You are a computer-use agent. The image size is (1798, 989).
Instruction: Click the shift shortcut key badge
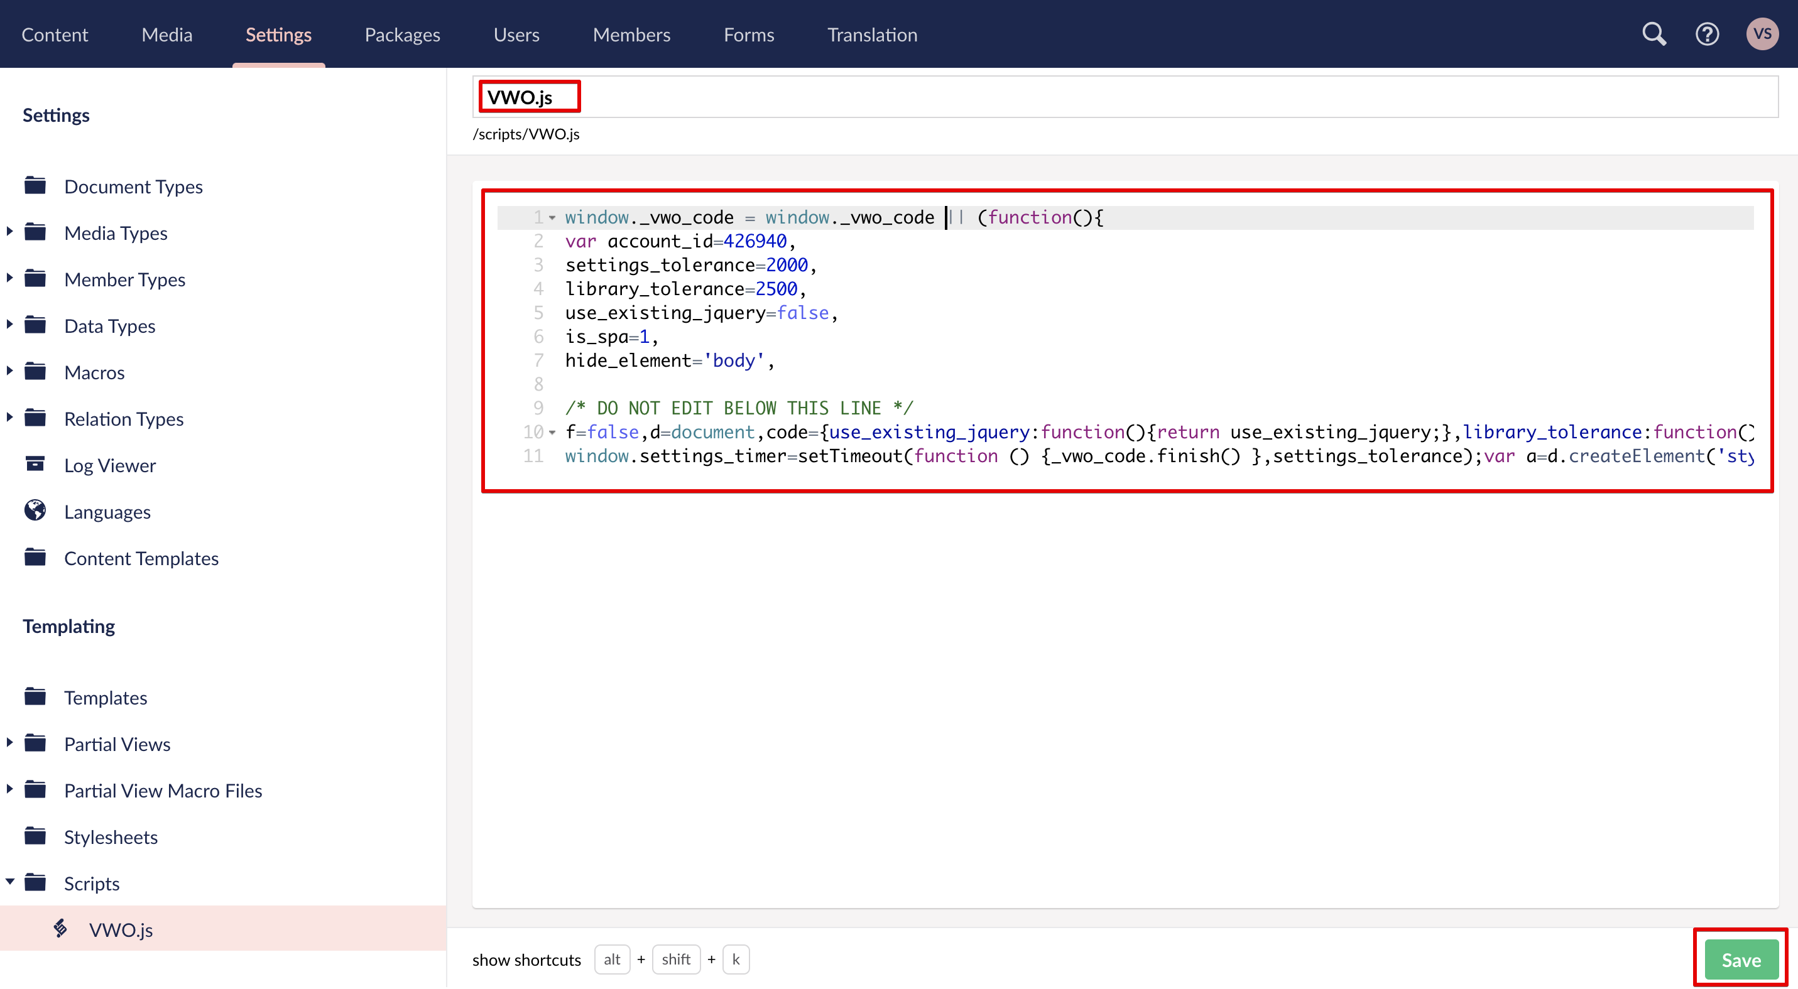pos(675,959)
